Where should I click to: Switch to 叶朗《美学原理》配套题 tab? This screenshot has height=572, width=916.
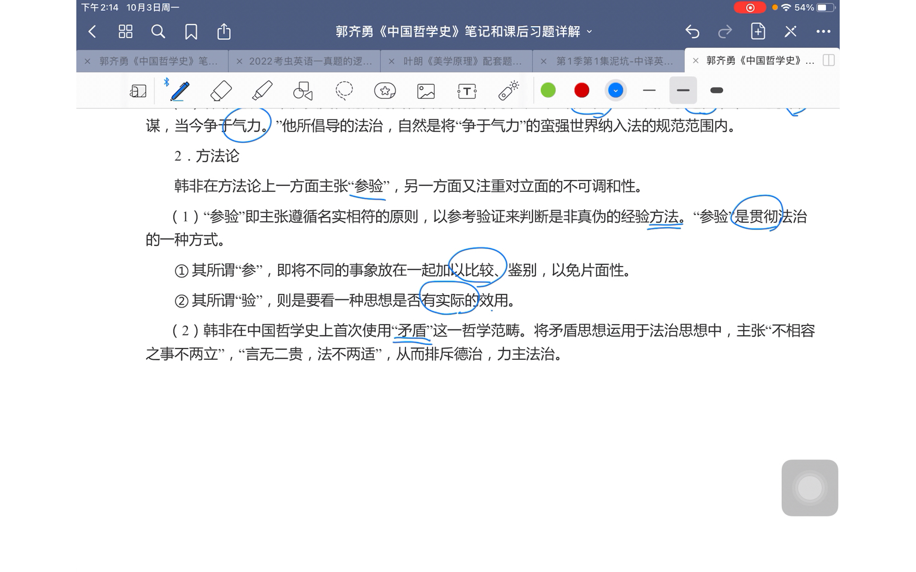(463, 61)
